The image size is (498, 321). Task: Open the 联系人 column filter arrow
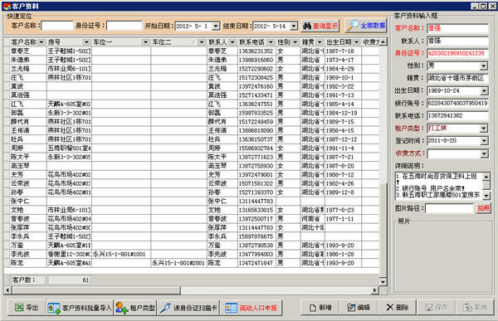pos(232,42)
